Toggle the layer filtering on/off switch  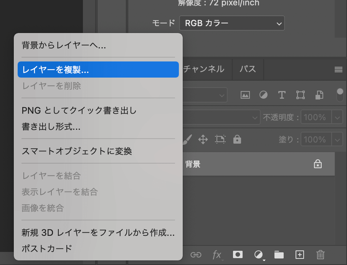click(340, 95)
